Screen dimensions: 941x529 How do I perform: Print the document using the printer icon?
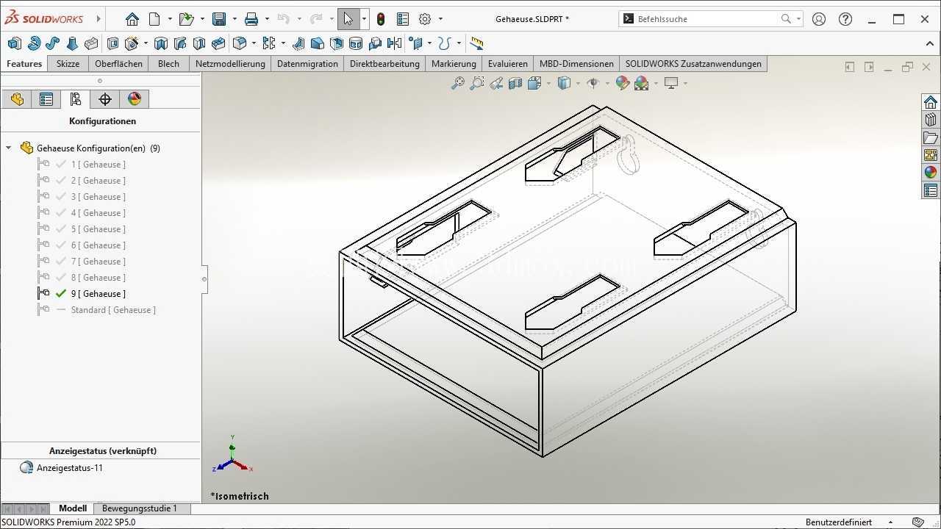click(251, 19)
